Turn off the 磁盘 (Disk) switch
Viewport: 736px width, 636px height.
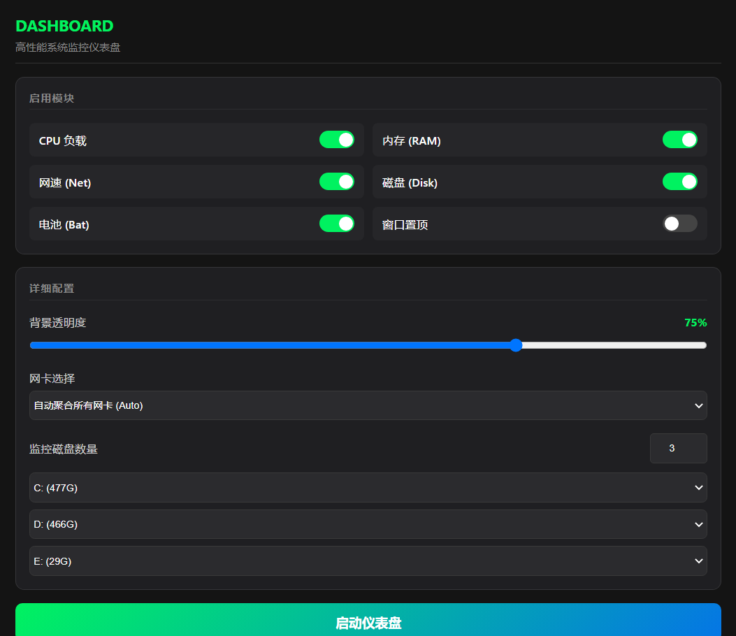click(x=679, y=182)
